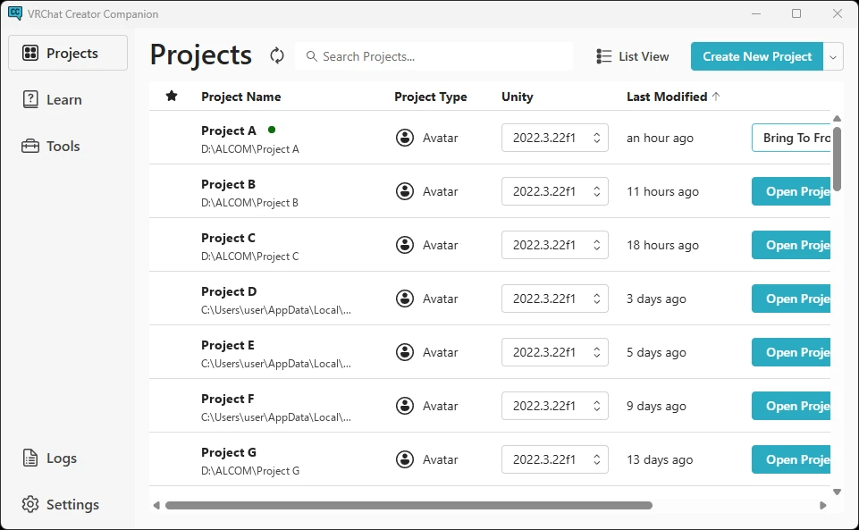Open the Tools page from sidebar
Image resolution: width=859 pixels, height=530 pixels.
click(68, 147)
